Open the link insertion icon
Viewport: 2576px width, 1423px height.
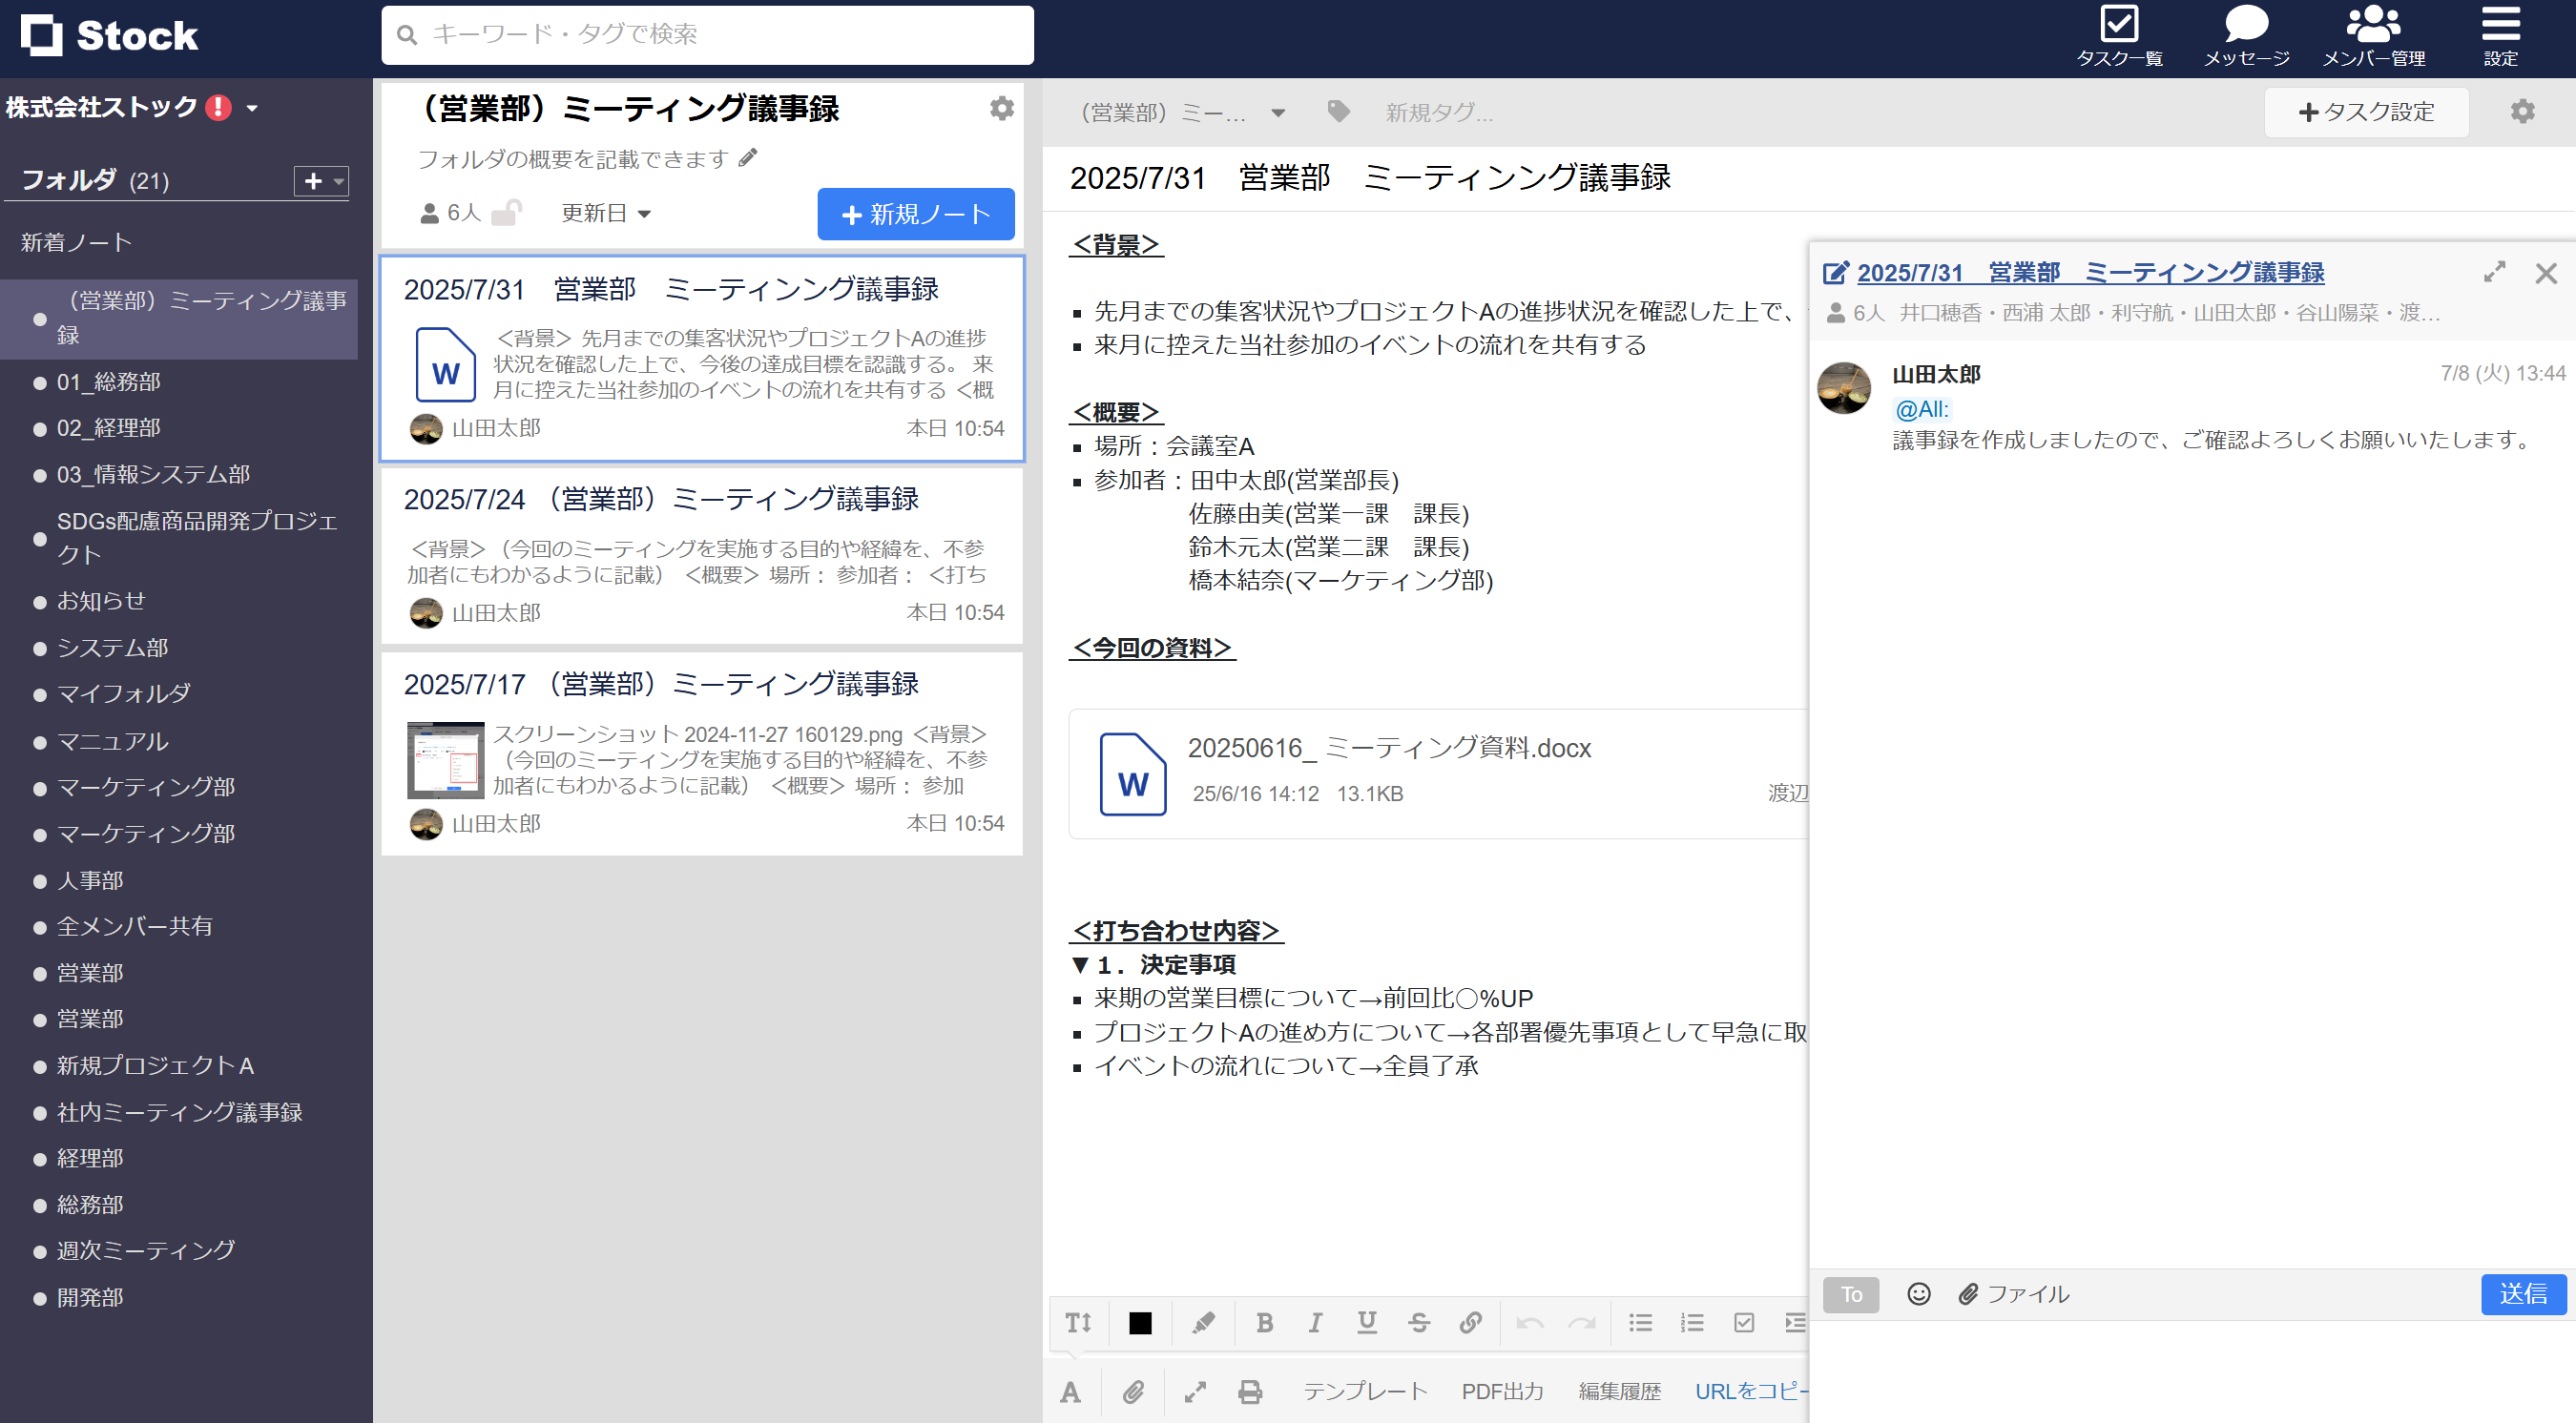pyautogui.click(x=1470, y=1322)
